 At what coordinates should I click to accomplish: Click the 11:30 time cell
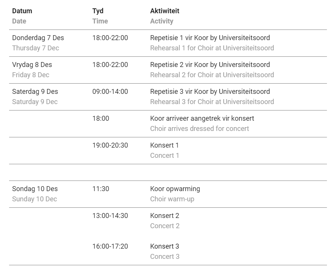[x=101, y=188]
